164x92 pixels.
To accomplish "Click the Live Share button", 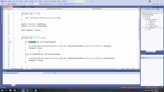I will (156, 4).
